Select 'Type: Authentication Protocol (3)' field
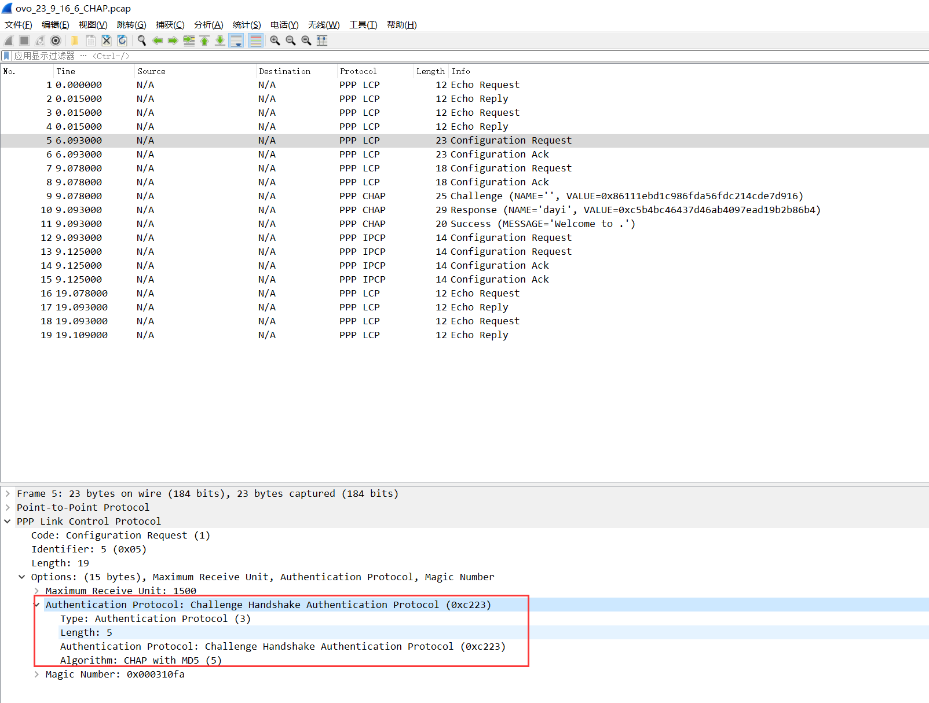Image resolution: width=929 pixels, height=703 pixels. (x=155, y=619)
